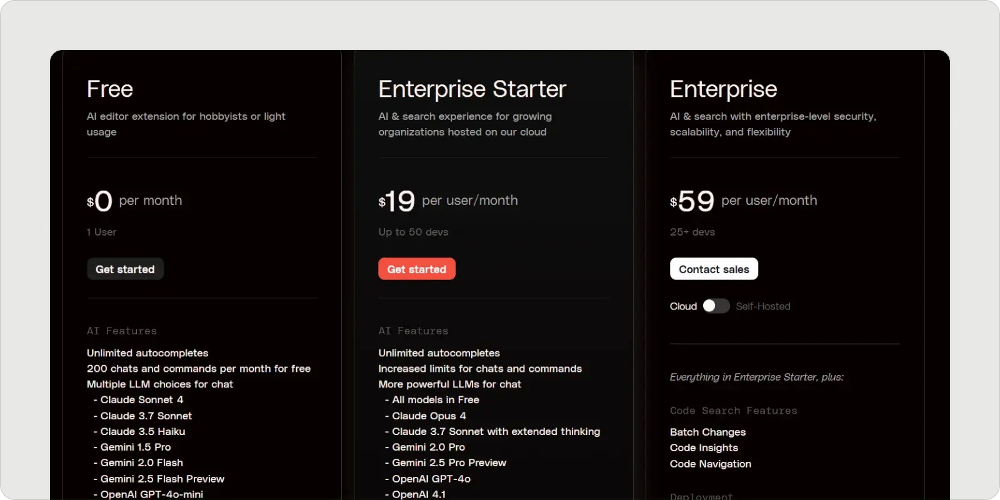Select the Self-Hosted label
1000x500 pixels.
[x=762, y=306]
